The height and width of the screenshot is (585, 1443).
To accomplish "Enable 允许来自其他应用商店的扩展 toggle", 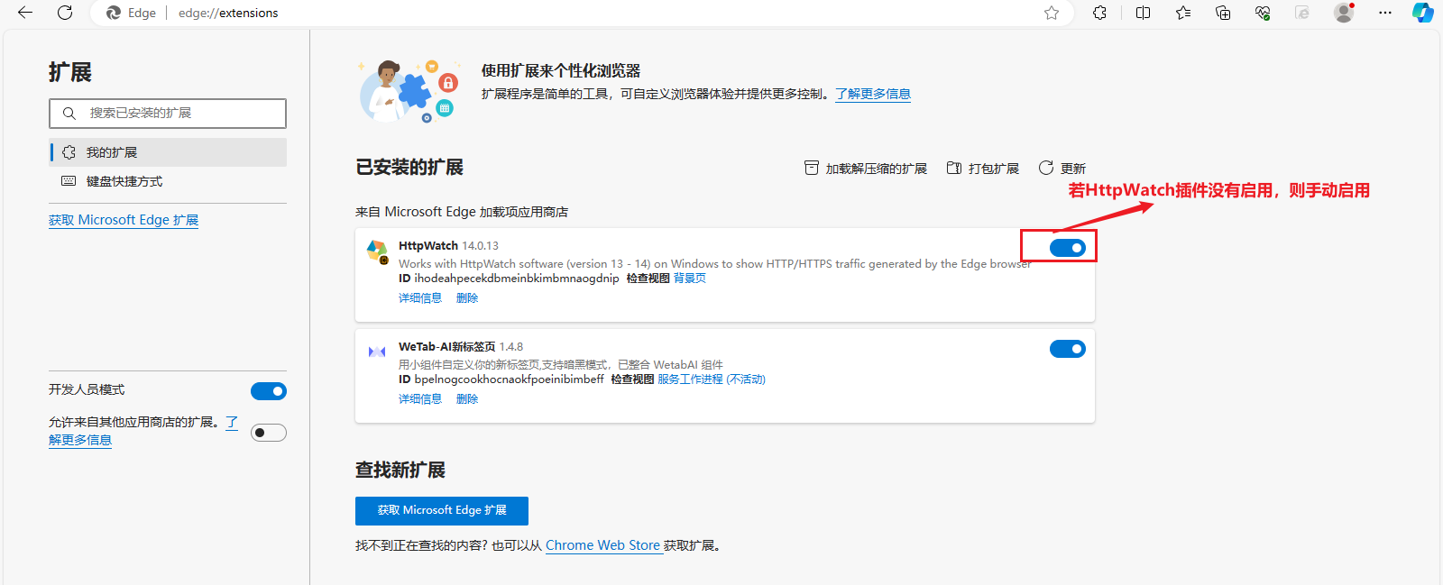I will (269, 433).
